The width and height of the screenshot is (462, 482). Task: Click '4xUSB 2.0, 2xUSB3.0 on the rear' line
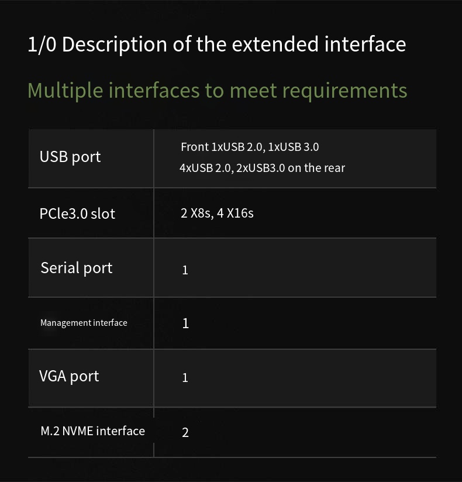262,168
